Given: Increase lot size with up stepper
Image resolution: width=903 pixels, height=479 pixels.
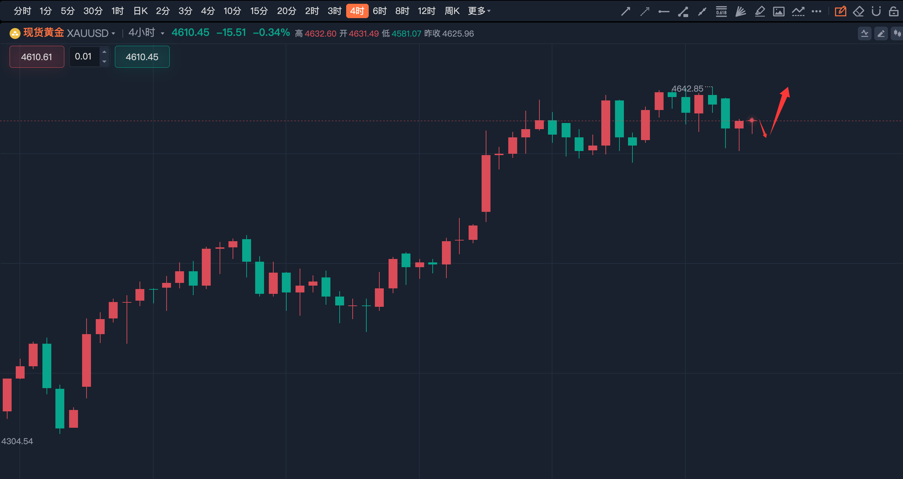Looking at the screenshot, I should point(104,52).
